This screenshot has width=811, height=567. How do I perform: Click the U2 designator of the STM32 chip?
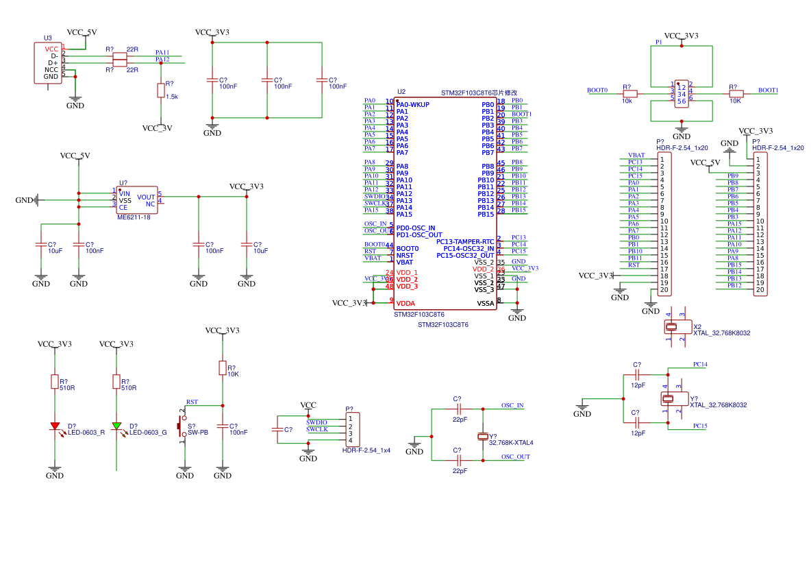401,92
